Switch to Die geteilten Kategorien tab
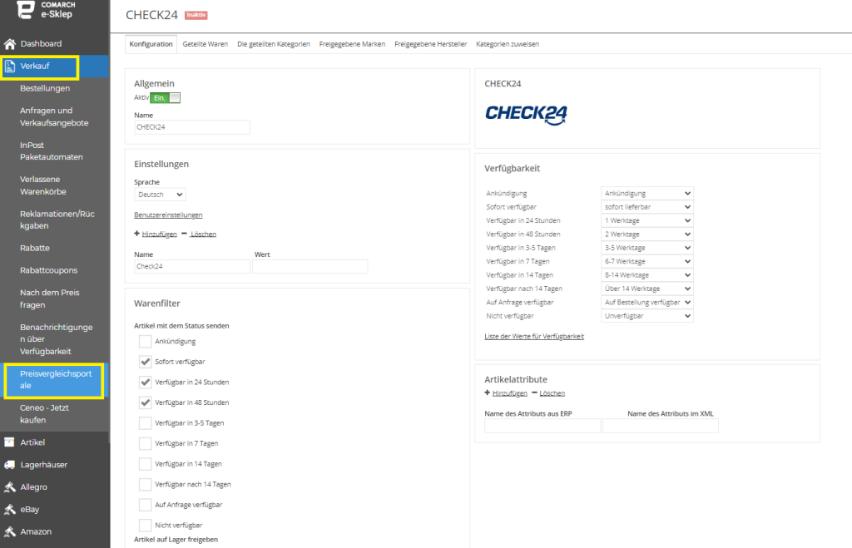This screenshot has width=852, height=548. click(273, 44)
